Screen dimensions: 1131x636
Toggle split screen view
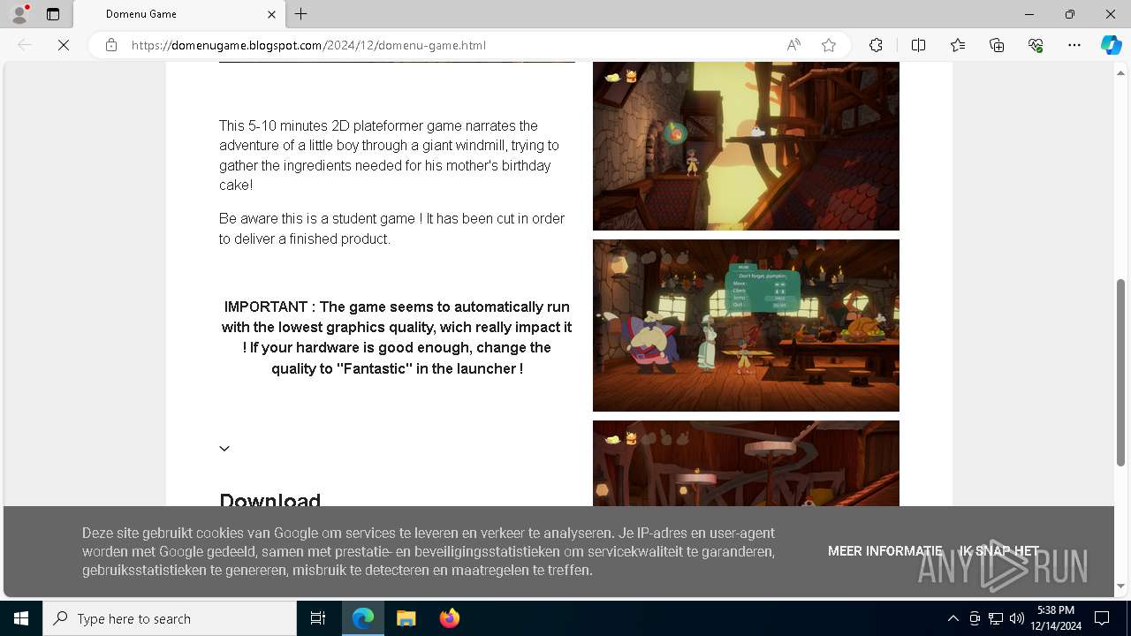[x=918, y=45]
